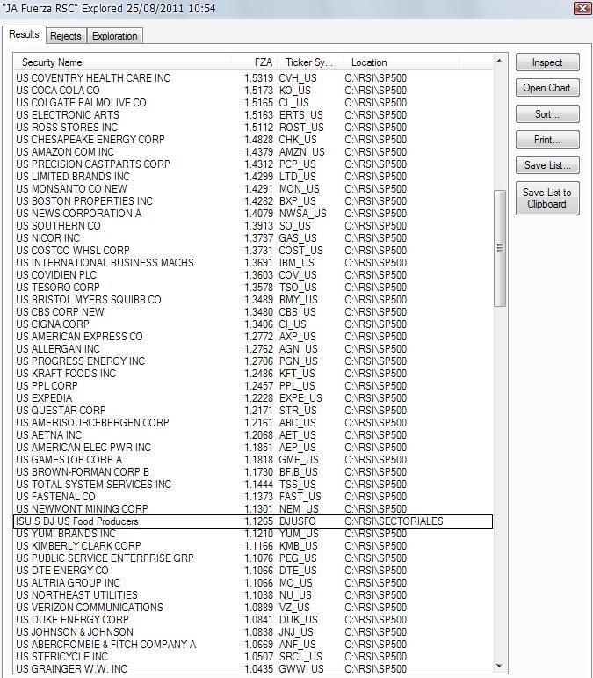Click the vertical scrollbar thumb

[500, 248]
